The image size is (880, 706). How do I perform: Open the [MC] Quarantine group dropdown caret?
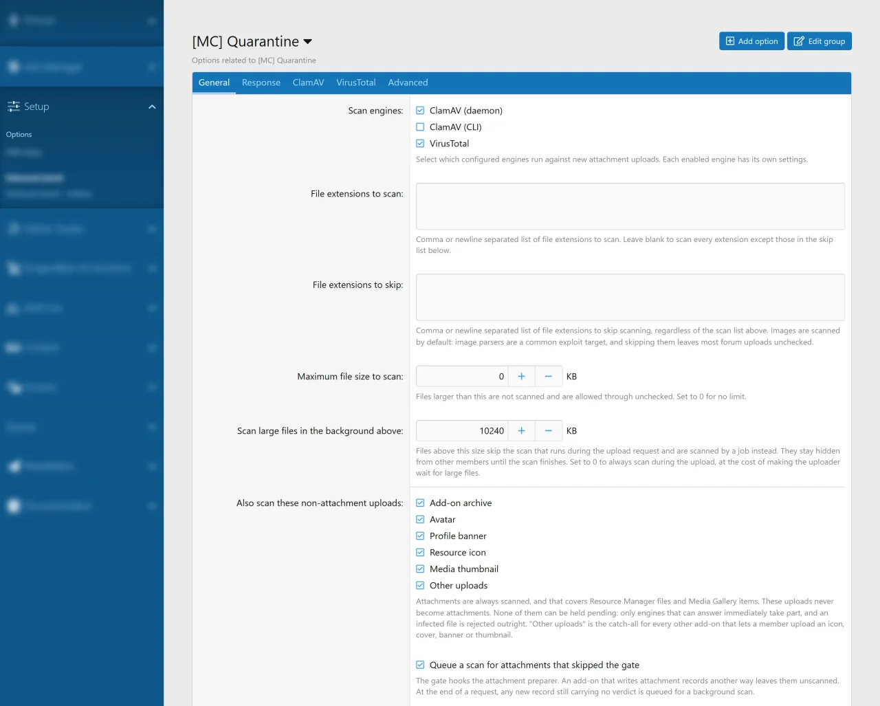pos(307,42)
